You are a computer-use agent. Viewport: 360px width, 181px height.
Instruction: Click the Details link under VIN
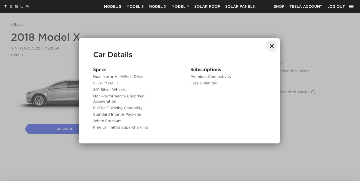point(17,55)
